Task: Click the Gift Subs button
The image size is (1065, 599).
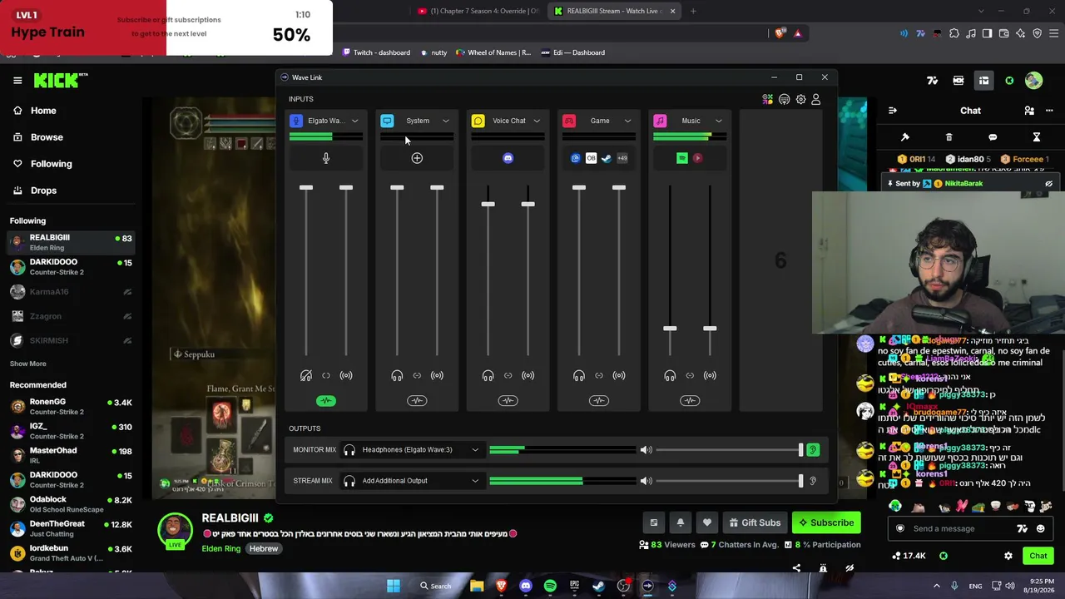Action: (754, 522)
